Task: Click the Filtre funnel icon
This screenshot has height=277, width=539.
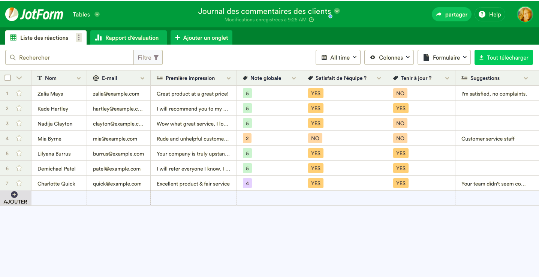Action: point(156,57)
